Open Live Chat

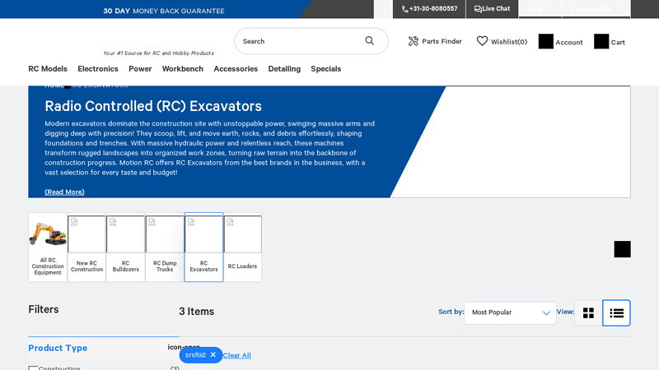click(492, 9)
